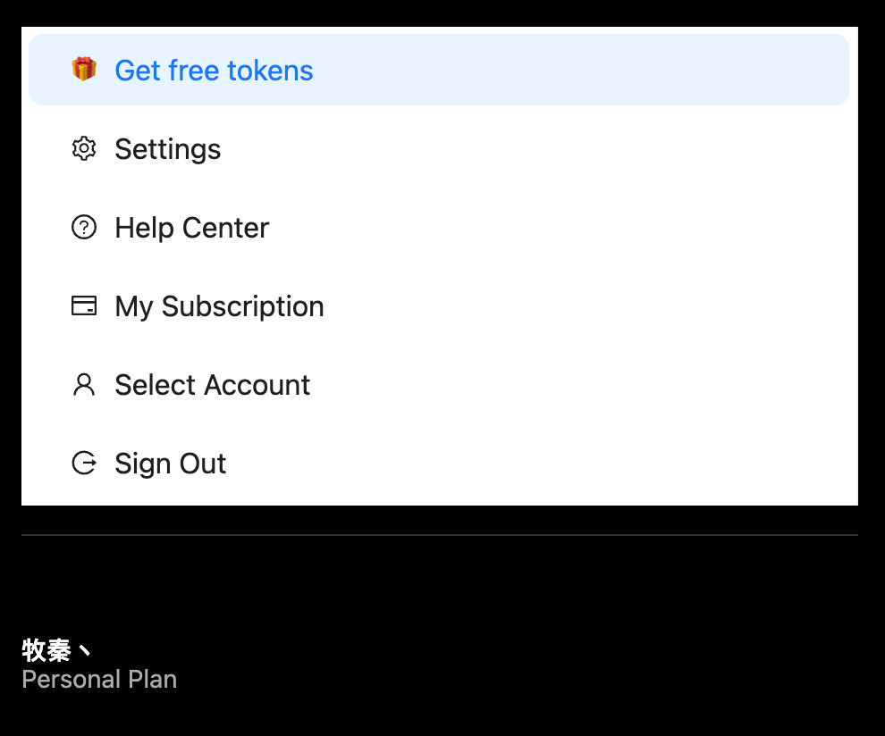Sign Out of the current account

170,464
